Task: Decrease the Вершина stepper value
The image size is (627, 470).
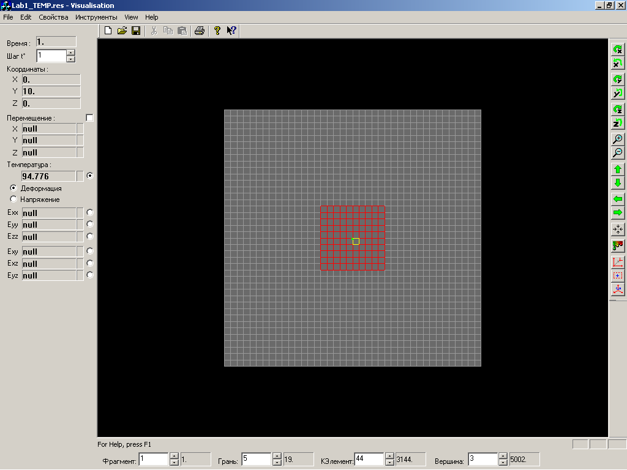Action: [x=503, y=463]
